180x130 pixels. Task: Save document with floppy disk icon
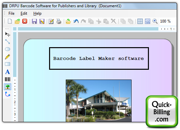coord(34,21)
